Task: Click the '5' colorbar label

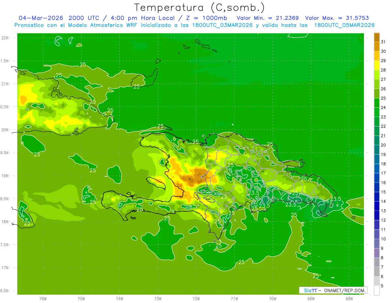Action: tap(382, 286)
